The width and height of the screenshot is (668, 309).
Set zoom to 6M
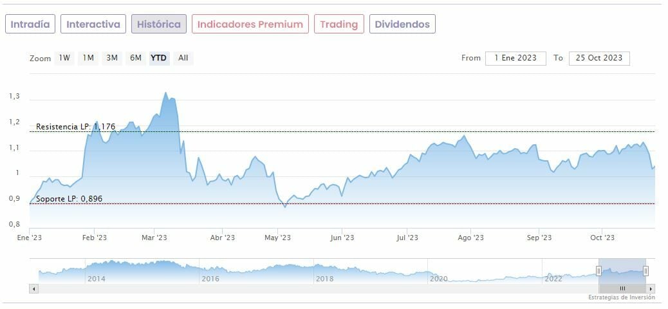(x=135, y=58)
